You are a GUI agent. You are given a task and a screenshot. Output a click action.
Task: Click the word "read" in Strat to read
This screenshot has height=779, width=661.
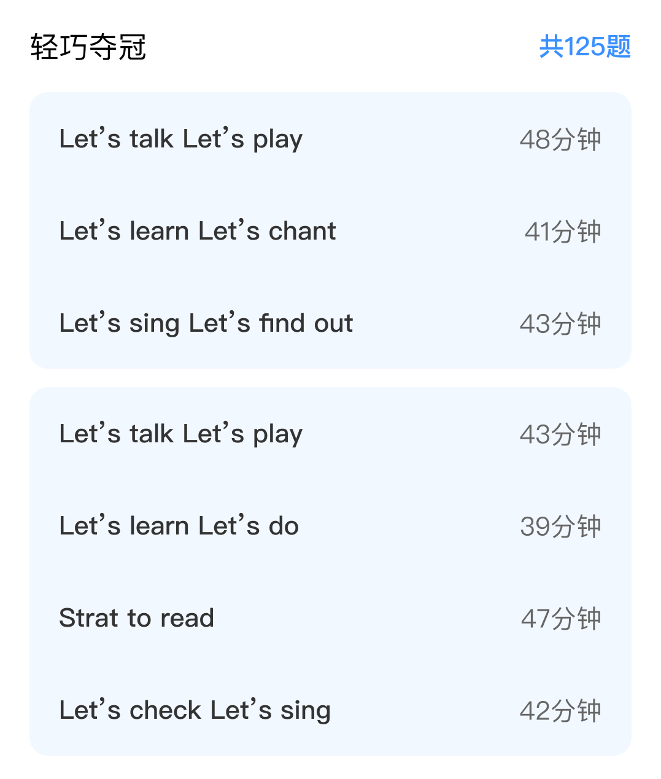(187, 619)
